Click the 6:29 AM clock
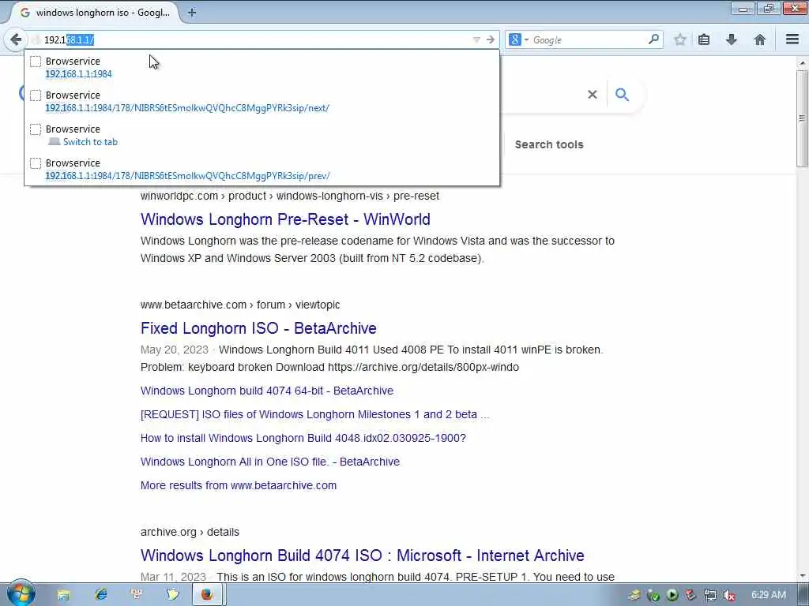The image size is (809, 606). [768, 595]
